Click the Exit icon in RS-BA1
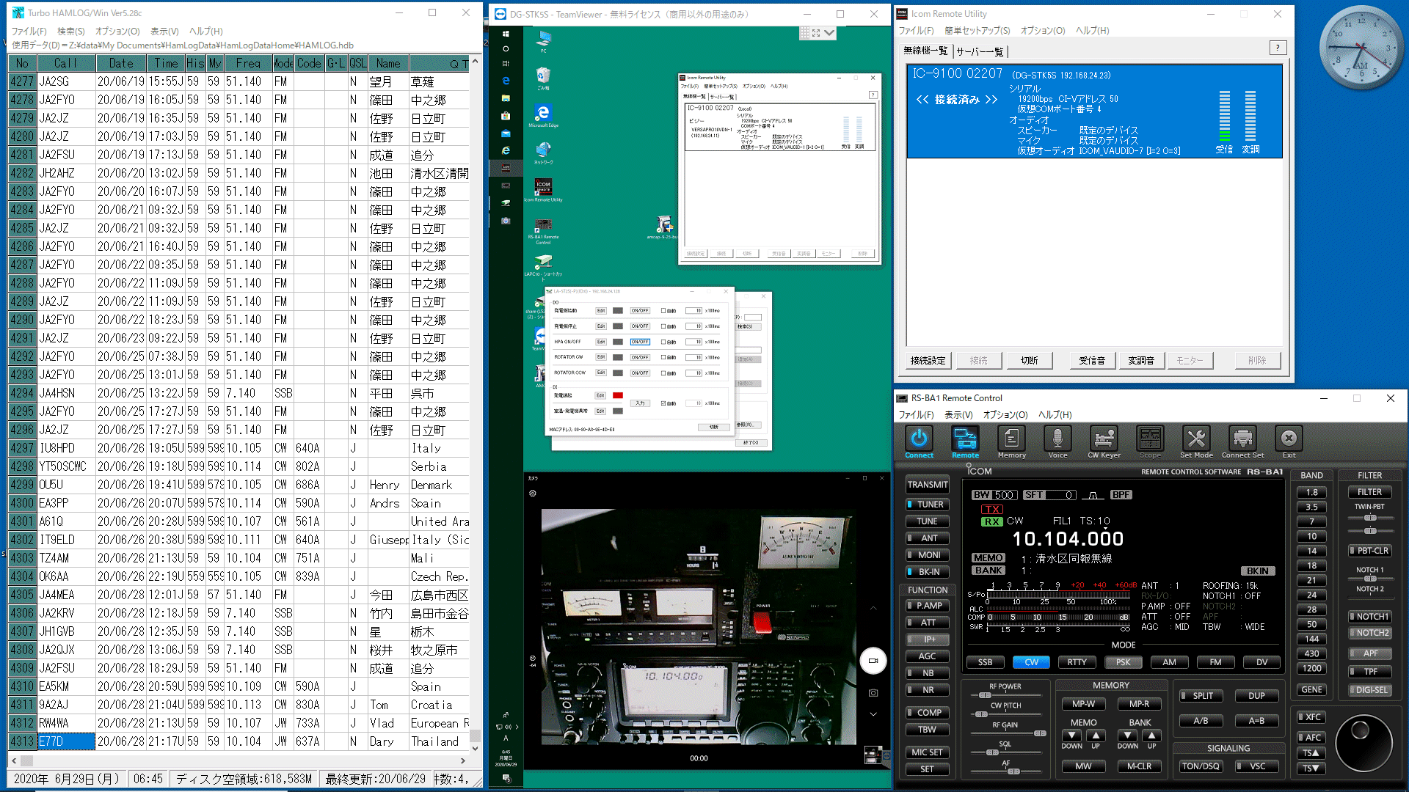This screenshot has height=792, width=1409. [1289, 439]
